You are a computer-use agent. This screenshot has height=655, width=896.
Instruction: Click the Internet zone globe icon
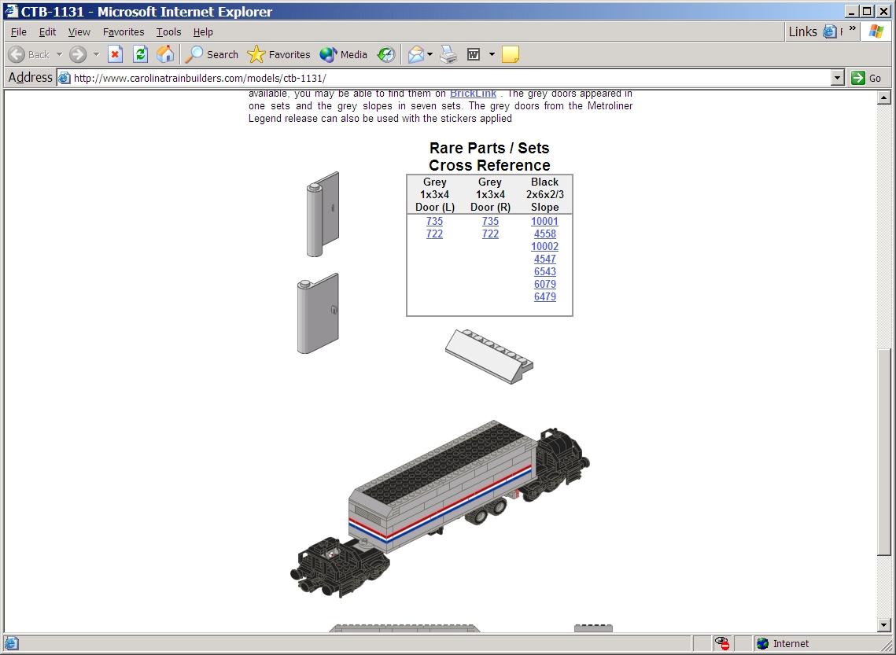pos(762,643)
